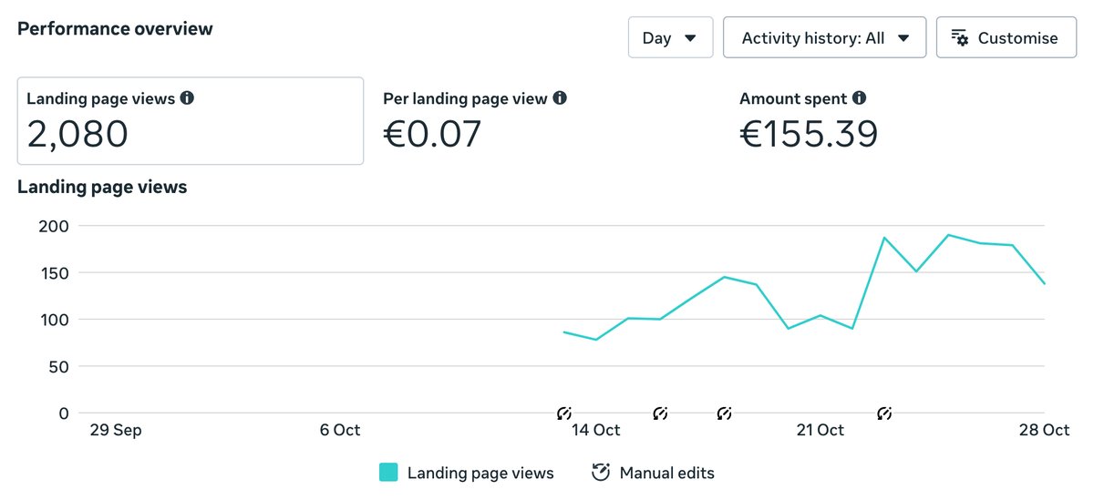This screenshot has height=500, width=1094.
Task: Click the chart line's final point at 28 Oct
Action: coord(1044,283)
